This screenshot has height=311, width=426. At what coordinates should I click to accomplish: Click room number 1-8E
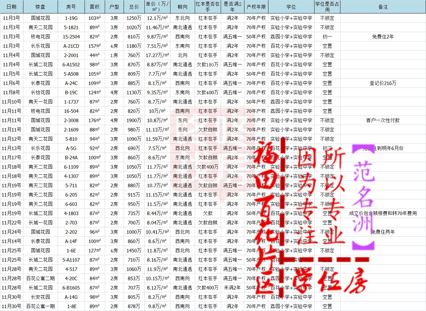(71, 307)
